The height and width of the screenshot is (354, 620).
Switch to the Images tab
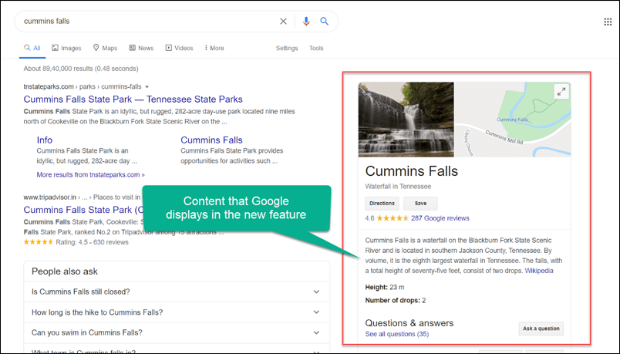66,48
